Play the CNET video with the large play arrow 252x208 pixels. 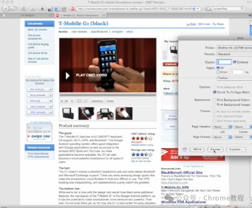(68, 75)
